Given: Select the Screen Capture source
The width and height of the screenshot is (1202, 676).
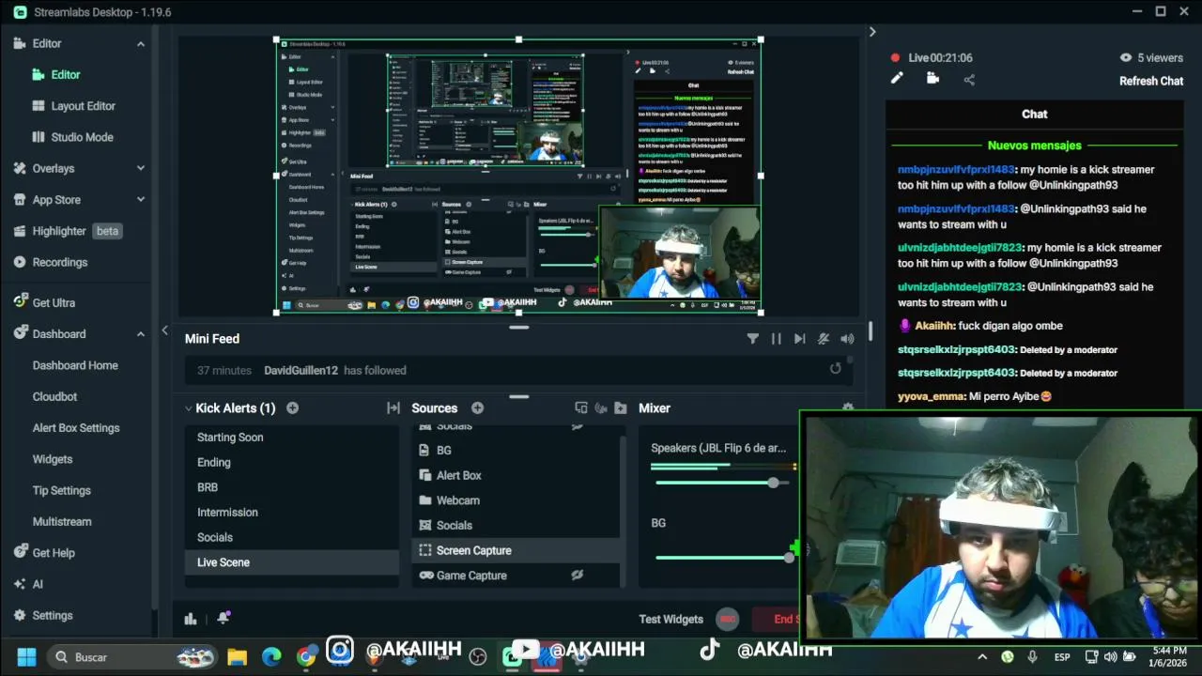Looking at the screenshot, I should point(516,550).
